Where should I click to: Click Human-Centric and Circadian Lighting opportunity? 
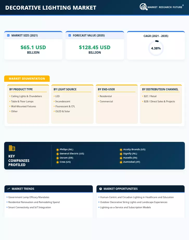pyautogui.click(x=137, y=197)
